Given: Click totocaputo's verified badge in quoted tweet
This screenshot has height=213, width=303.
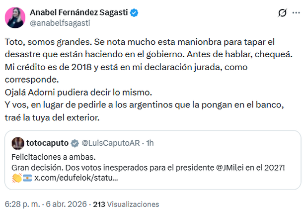Looking at the screenshot, I should [x=74, y=143].
